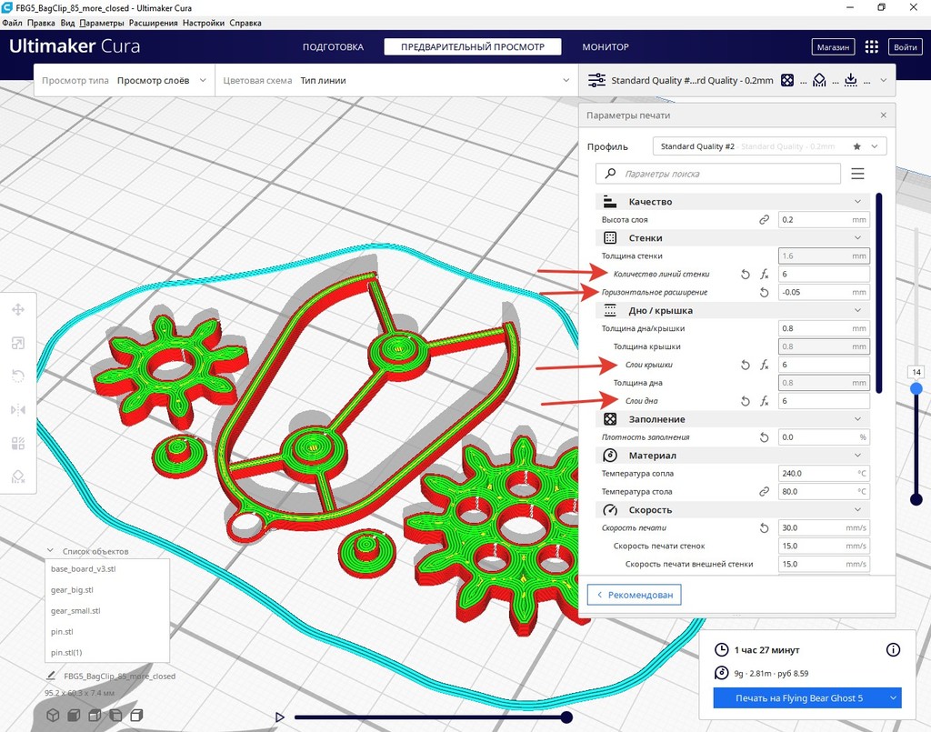Click Печать на Flying Bear Ghost 5
The height and width of the screenshot is (732, 931).
(x=799, y=698)
